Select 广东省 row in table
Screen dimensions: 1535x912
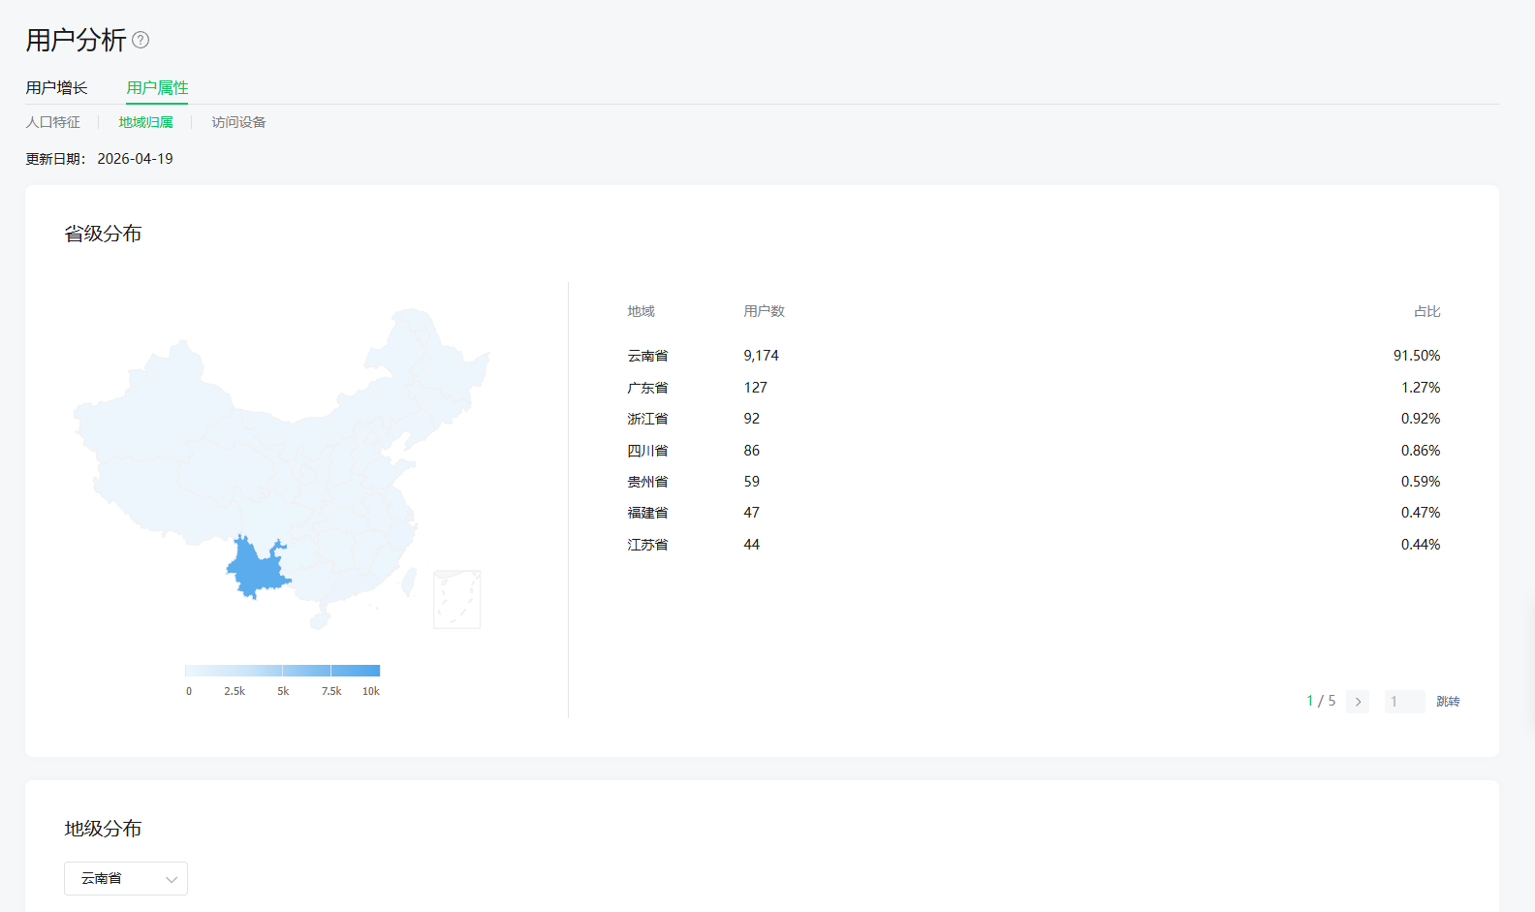coord(647,388)
